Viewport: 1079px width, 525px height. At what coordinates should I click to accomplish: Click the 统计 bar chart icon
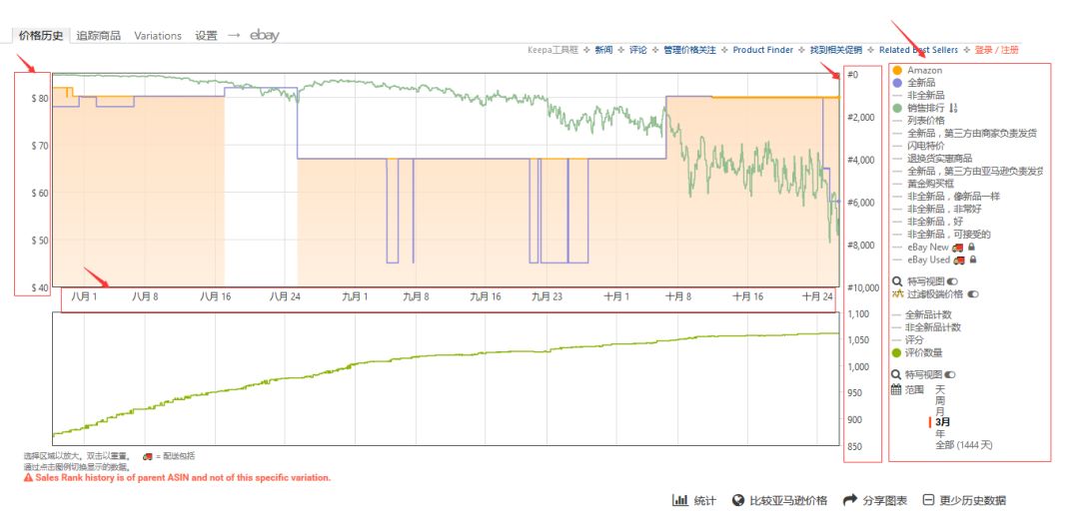click(x=680, y=500)
